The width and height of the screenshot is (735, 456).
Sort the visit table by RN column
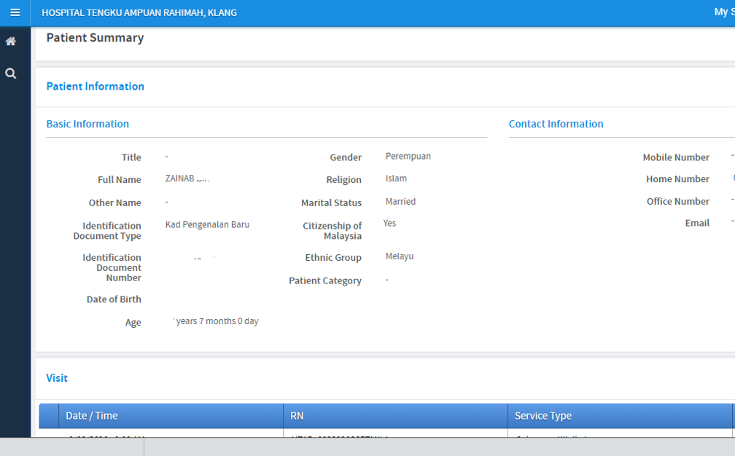pos(296,415)
